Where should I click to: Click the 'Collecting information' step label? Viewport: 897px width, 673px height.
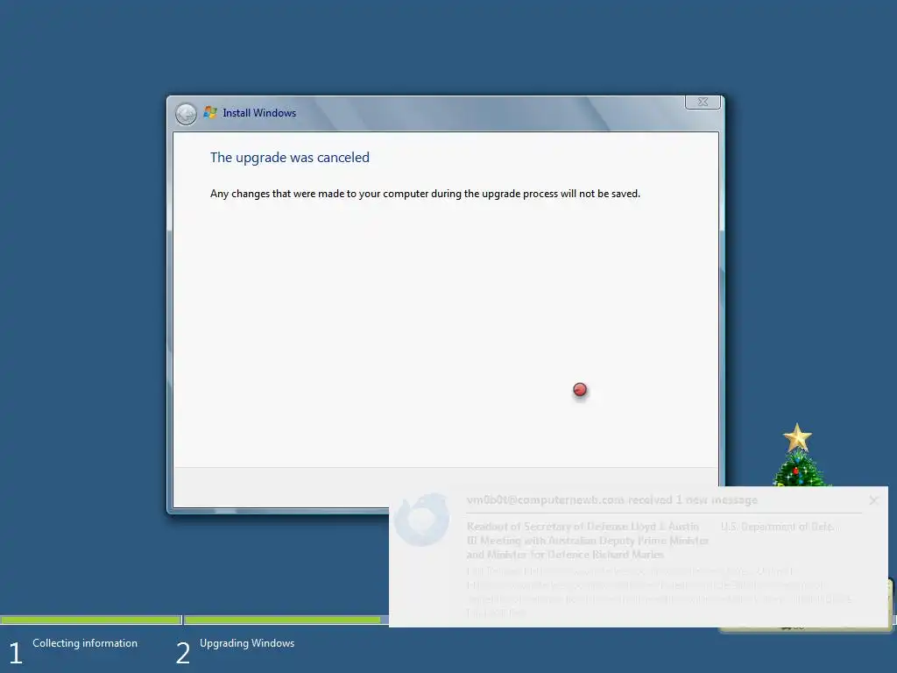click(85, 642)
